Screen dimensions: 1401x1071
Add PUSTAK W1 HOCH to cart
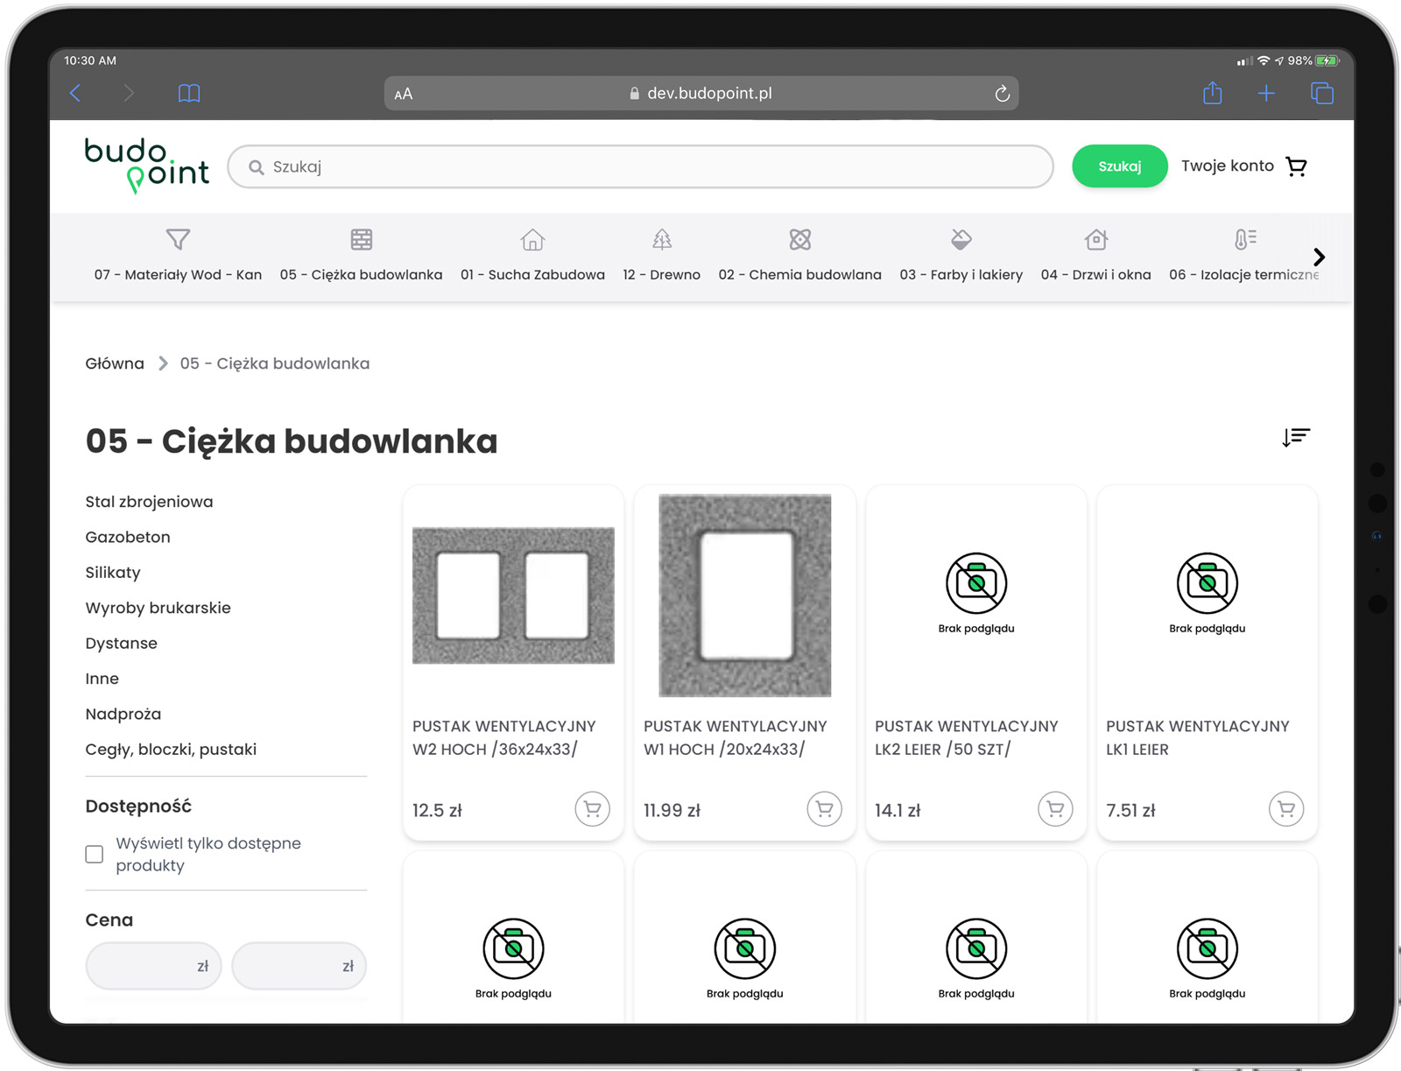[x=824, y=809]
